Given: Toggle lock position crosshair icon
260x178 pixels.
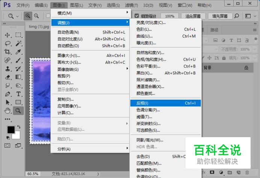Looking at the screenshot, I should click(209, 58).
